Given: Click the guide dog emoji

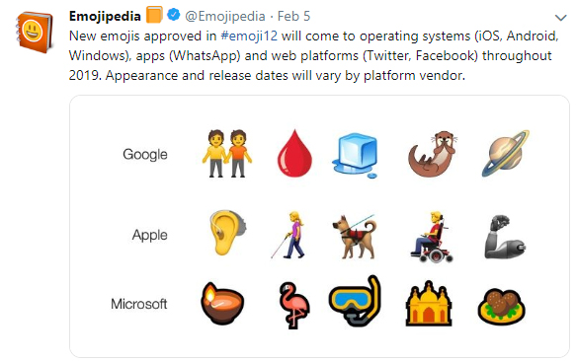Looking at the screenshot, I should click(x=355, y=237).
